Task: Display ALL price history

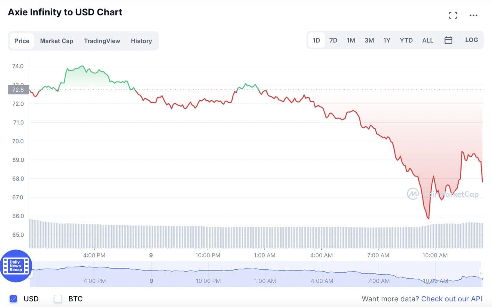Action: click(x=428, y=40)
